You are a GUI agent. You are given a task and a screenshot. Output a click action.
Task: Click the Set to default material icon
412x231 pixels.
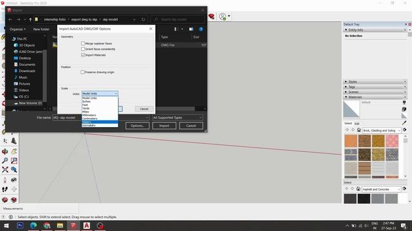[x=404, y=116]
